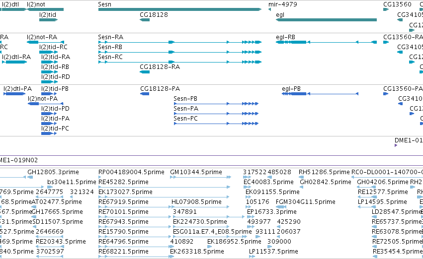Click the EK263318.5prime EST label
The image size is (423, 259).
(x=197, y=252)
